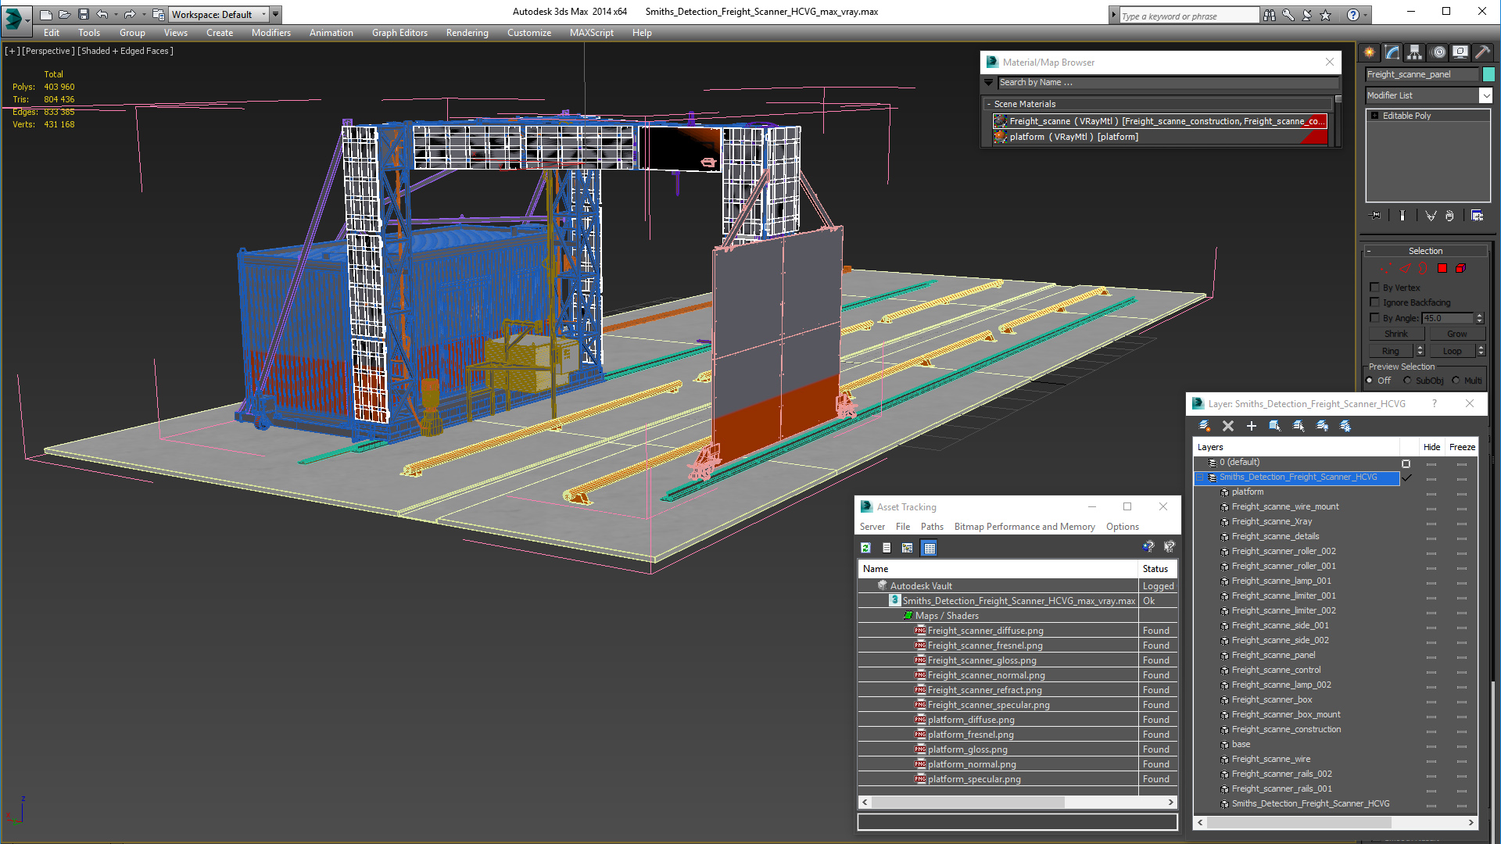Toggle Freeze column for Freight_scanne_Xray row
The width and height of the screenshot is (1501, 844).
[x=1461, y=522]
